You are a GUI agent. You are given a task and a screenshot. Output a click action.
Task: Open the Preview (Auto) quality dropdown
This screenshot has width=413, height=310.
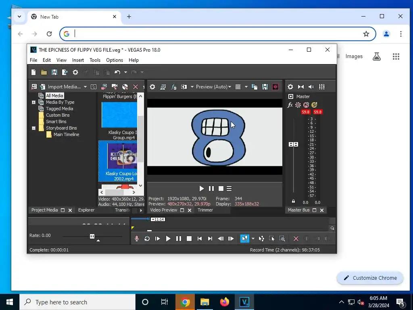[213, 87]
